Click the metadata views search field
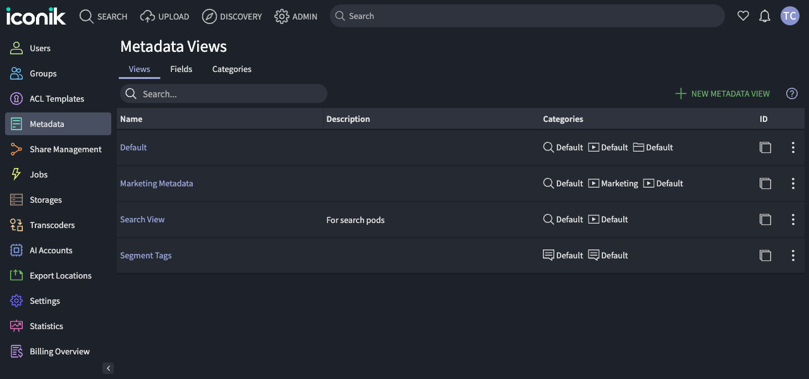Image resolution: width=809 pixels, height=379 pixels. coord(223,93)
